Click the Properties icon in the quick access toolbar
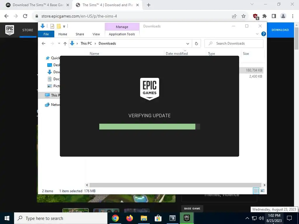Image resolution: width=299 pixels, height=224 pixels. click(52, 26)
